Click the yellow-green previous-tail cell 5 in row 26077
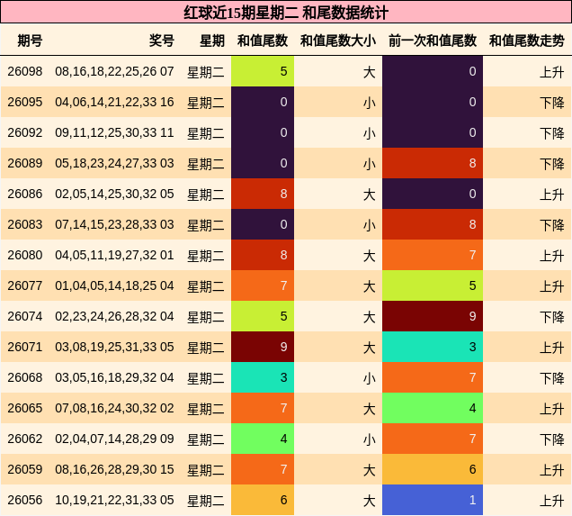Viewport: 572px width, 516px height. (433, 285)
